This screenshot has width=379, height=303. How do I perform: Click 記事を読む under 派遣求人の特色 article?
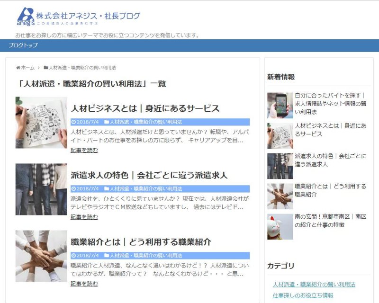84,217
